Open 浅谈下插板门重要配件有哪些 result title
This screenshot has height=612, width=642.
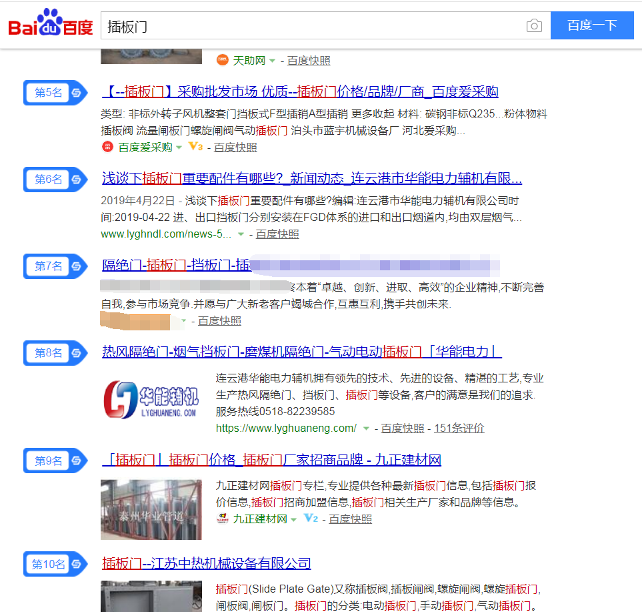coord(312,178)
